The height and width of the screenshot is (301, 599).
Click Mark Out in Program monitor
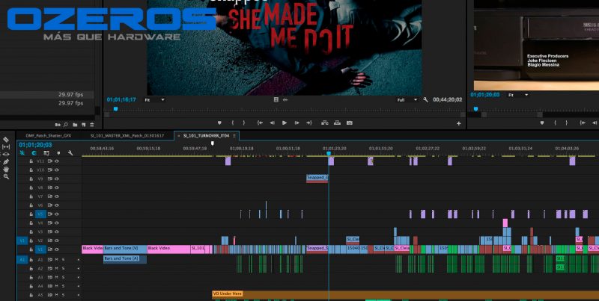point(244,123)
